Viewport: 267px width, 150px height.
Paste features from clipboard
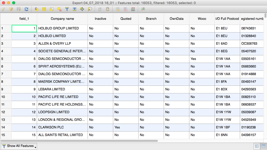(x=108, y=9)
